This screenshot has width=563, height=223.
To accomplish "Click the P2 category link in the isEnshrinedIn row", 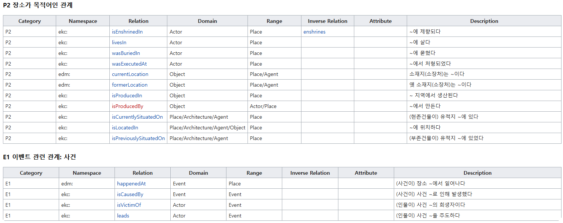I will (8, 32).
